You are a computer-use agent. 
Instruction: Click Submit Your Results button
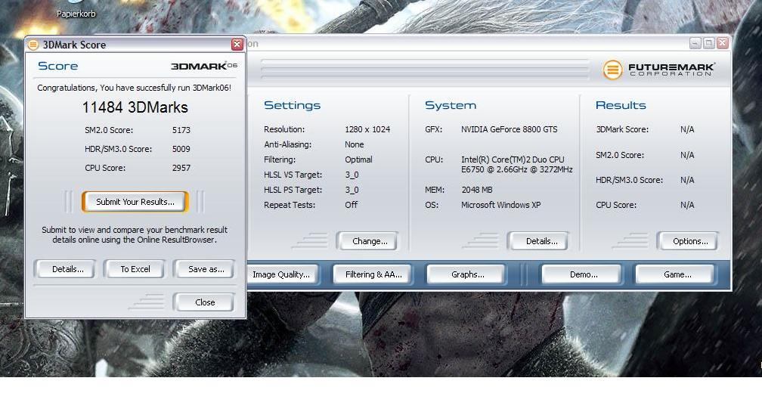tap(135, 202)
